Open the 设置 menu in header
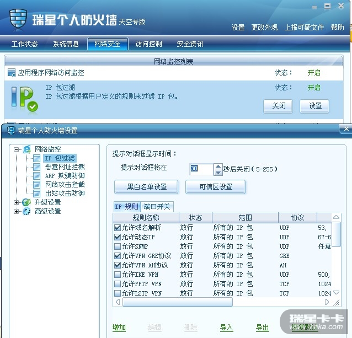352x338 pixels. click(238, 28)
